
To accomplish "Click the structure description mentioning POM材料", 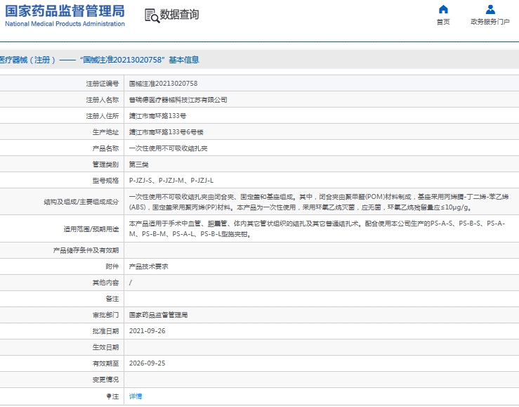I will (x=319, y=202).
